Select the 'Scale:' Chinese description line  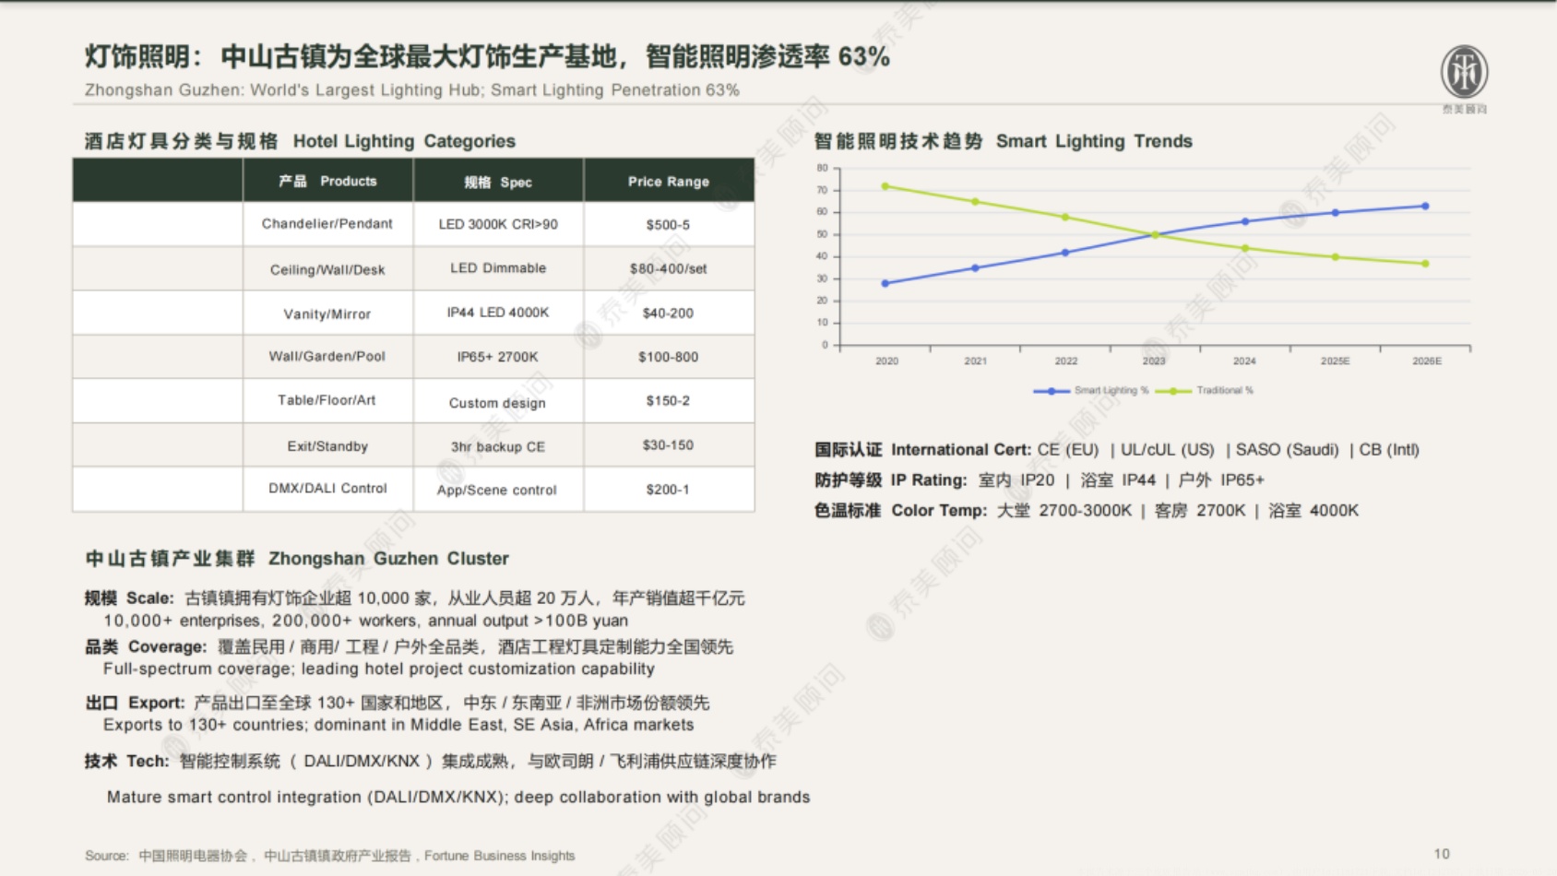coord(415,598)
